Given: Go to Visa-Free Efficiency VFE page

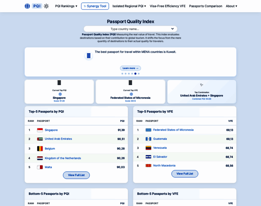Looking at the screenshot, I should click(168, 6).
